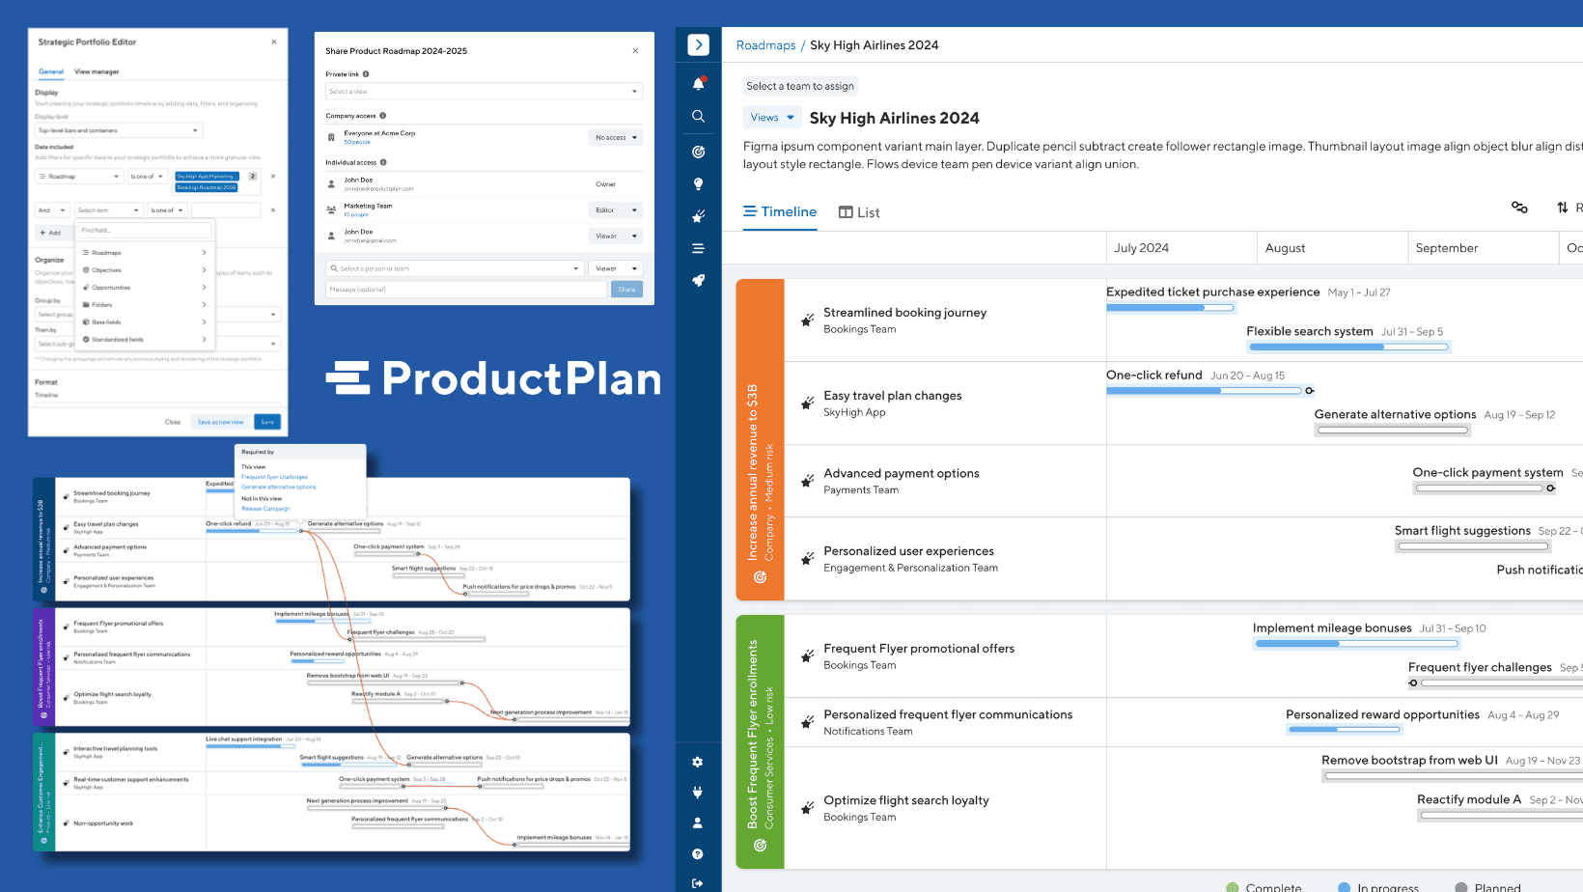Image resolution: width=1583 pixels, height=892 pixels.
Task: Switch to the List tab
Action: click(x=859, y=212)
